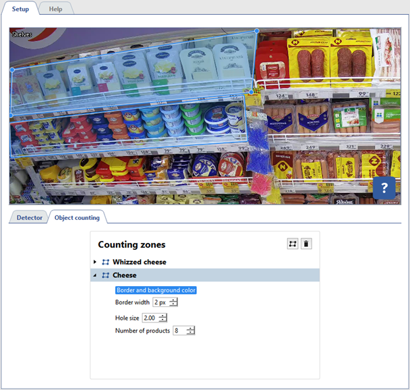The width and height of the screenshot is (410, 390).
Task: Click the zone handle near the yellow price tag
Action: tap(252, 92)
